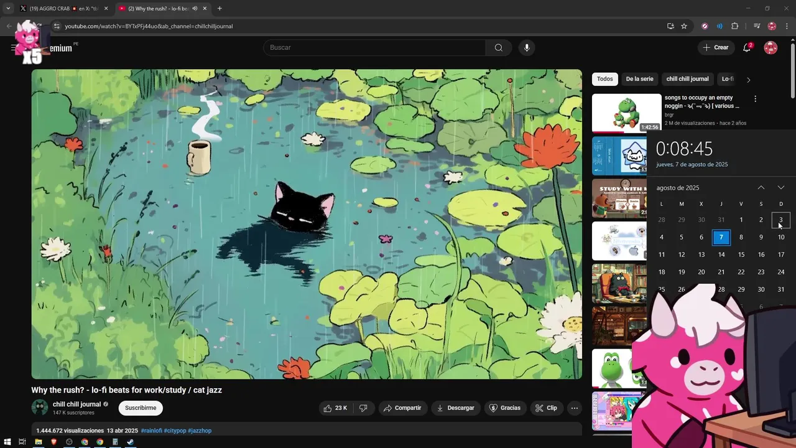This screenshot has height=448, width=796.
Task: Mute the YouTube tab via its speaker icon
Action: [195, 9]
